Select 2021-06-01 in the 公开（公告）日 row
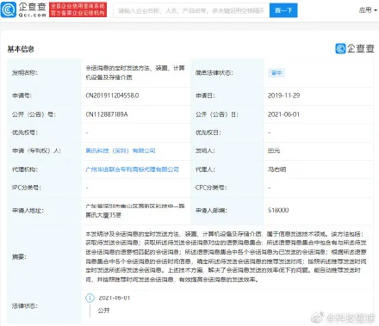Image resolution: width=379 pixels, height=326 pixels. coord(283,114)
